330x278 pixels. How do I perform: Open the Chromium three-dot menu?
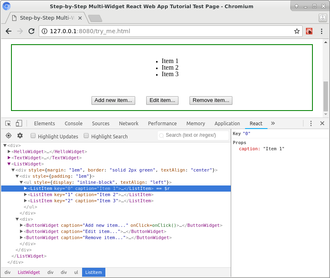[321, 31]
